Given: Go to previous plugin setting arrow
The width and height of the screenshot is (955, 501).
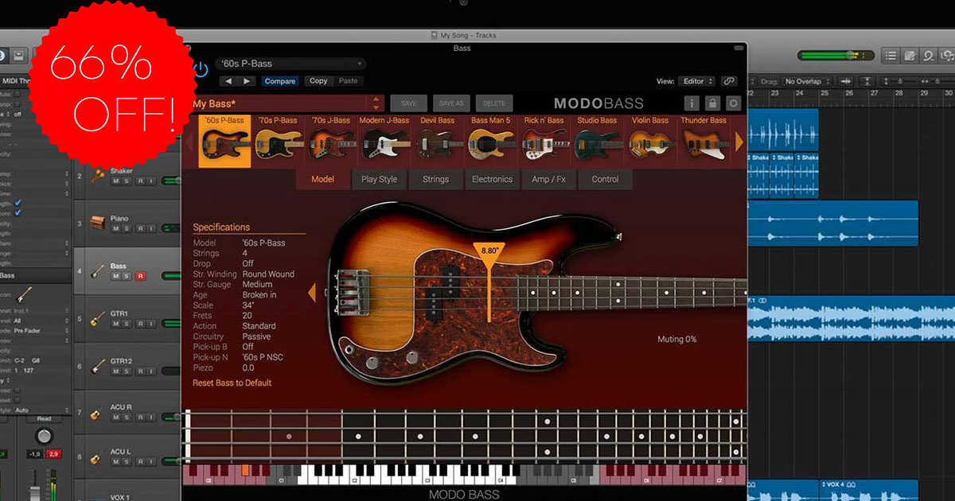Looking at the screenshot, I should pyautogui.click(x=229, y=81).
